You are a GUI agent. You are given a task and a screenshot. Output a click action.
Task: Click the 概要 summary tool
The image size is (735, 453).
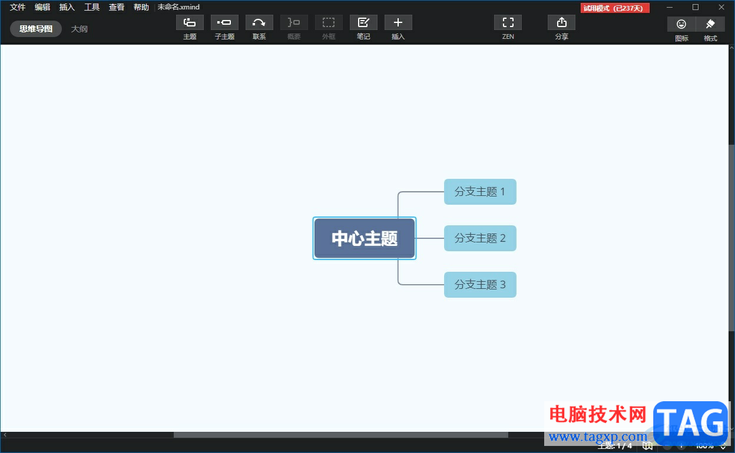coord(294,22)
